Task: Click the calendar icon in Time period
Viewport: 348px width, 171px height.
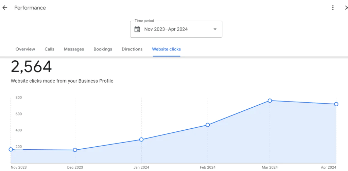Action: (x=137, y=29)
